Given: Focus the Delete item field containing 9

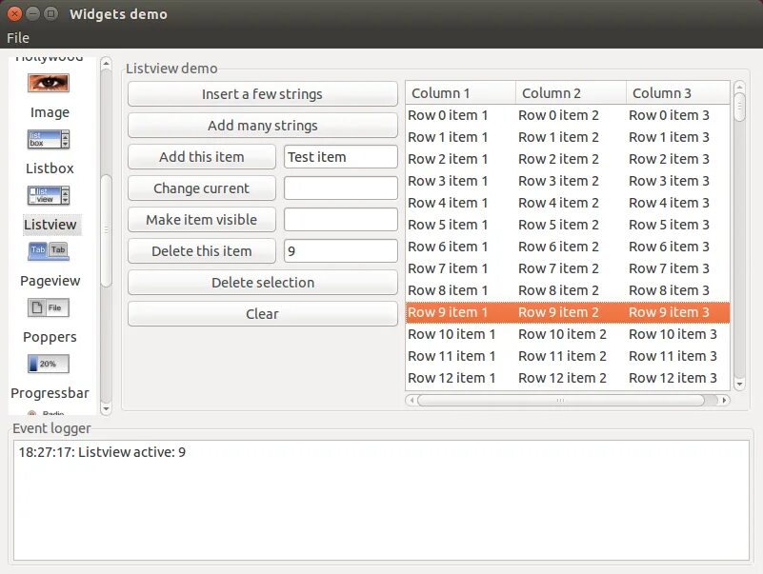Looking at the screenshot, I should click(x=341, y=251).
